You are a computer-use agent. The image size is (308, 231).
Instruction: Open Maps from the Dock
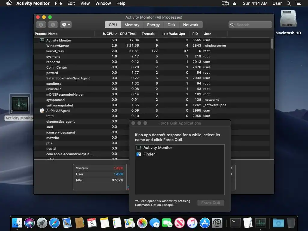coord(129,223)
